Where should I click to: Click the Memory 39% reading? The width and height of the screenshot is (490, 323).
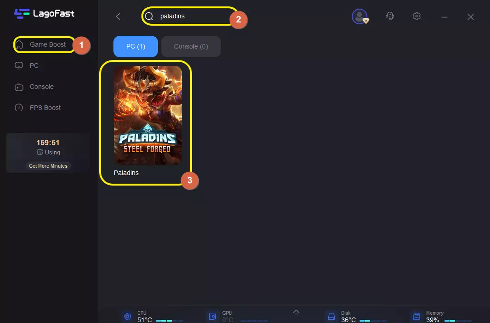[433, 320]
